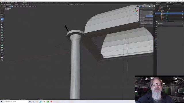This screenshot has height=103, width=184.
Task: Toggle solid viewport shading
Action: coord(149,6)
